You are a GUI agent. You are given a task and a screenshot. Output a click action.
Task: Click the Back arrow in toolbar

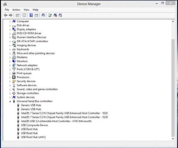coord(5,15)
